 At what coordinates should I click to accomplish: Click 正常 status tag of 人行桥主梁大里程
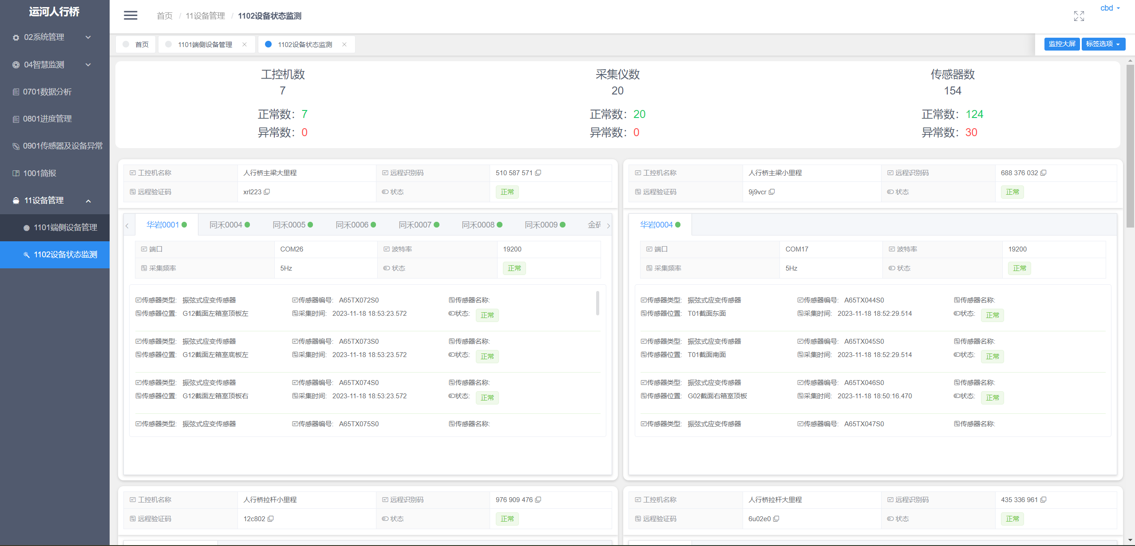tap(507, 192)
